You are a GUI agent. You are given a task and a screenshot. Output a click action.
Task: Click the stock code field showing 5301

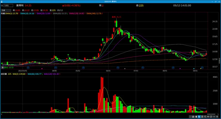coord(8,6)
